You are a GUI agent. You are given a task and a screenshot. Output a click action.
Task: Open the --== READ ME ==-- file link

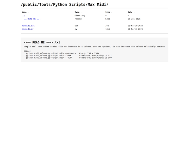point(31,19)
